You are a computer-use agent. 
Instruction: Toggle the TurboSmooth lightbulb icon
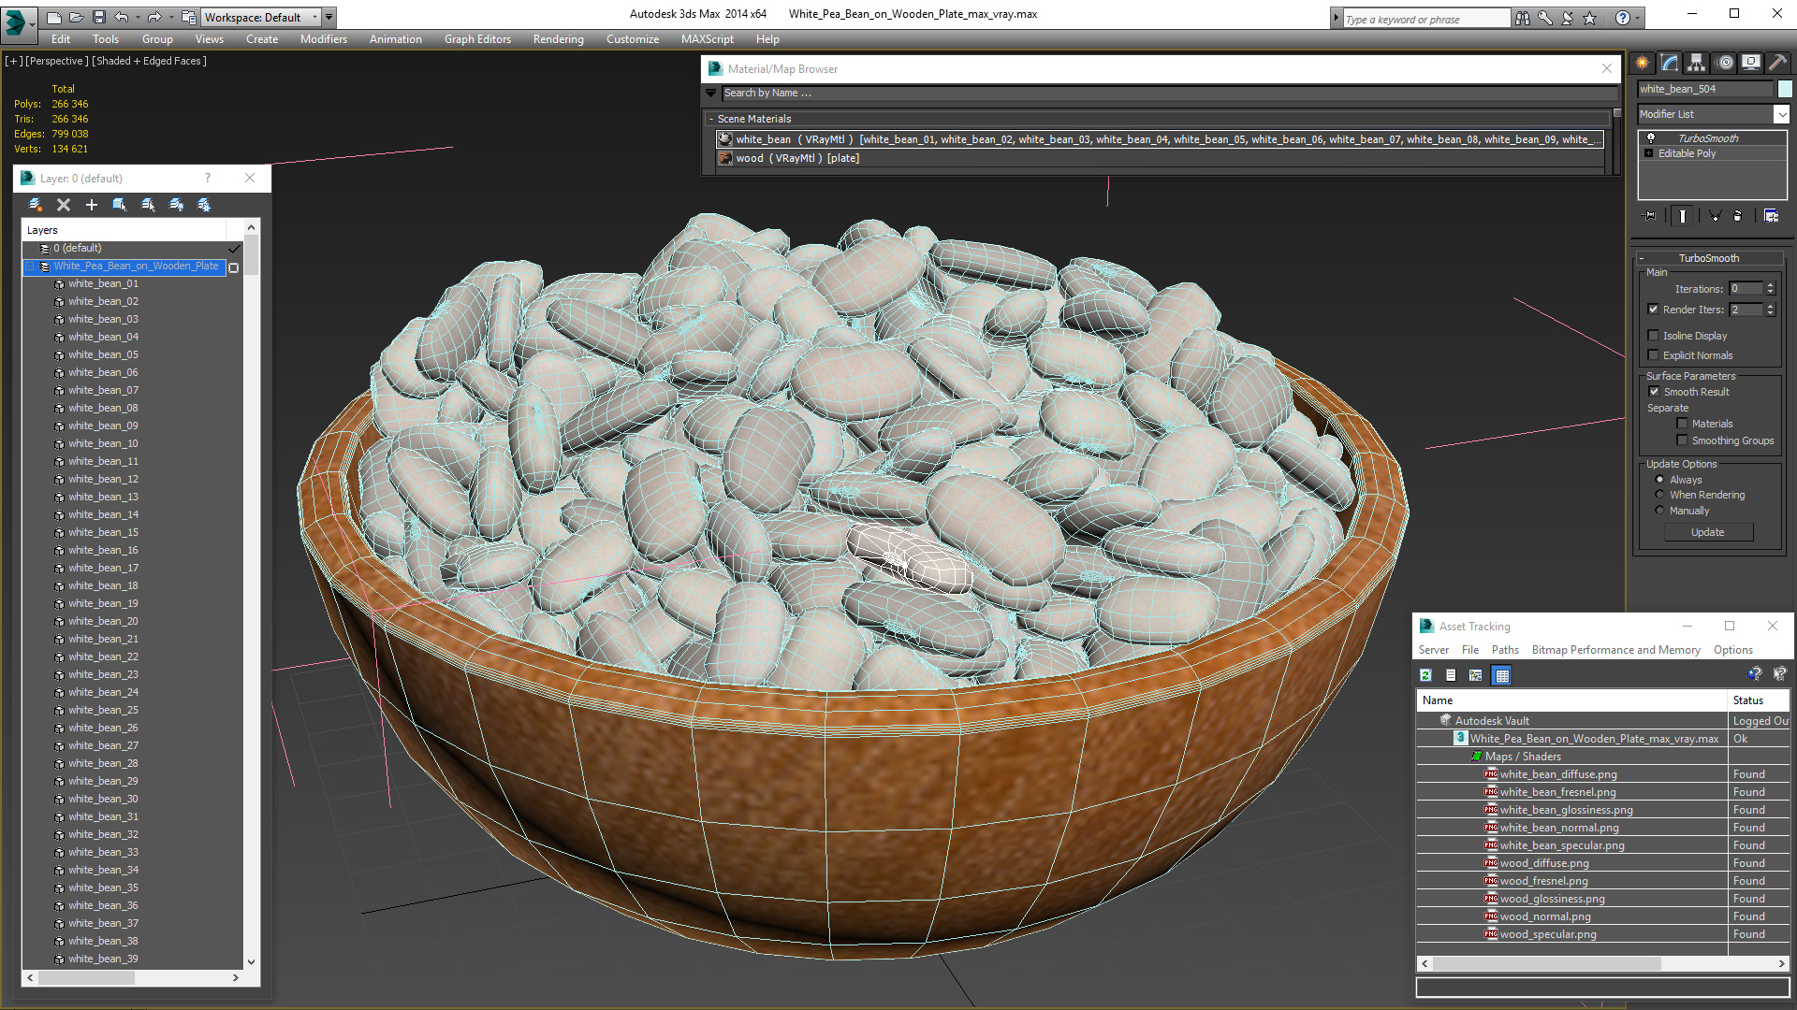(1651, 138)
